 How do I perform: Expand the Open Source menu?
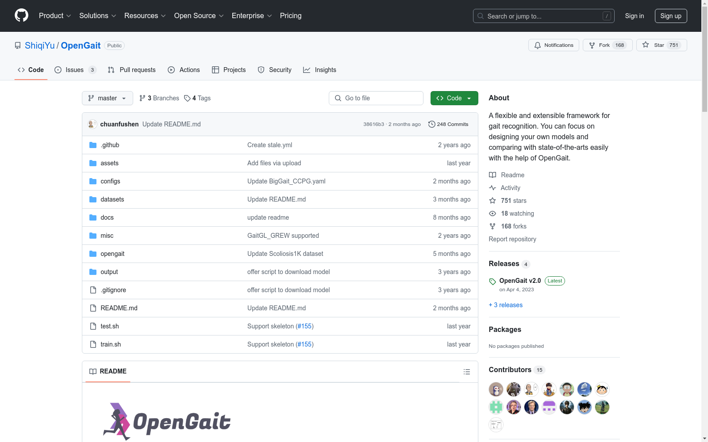coord(199,15)
